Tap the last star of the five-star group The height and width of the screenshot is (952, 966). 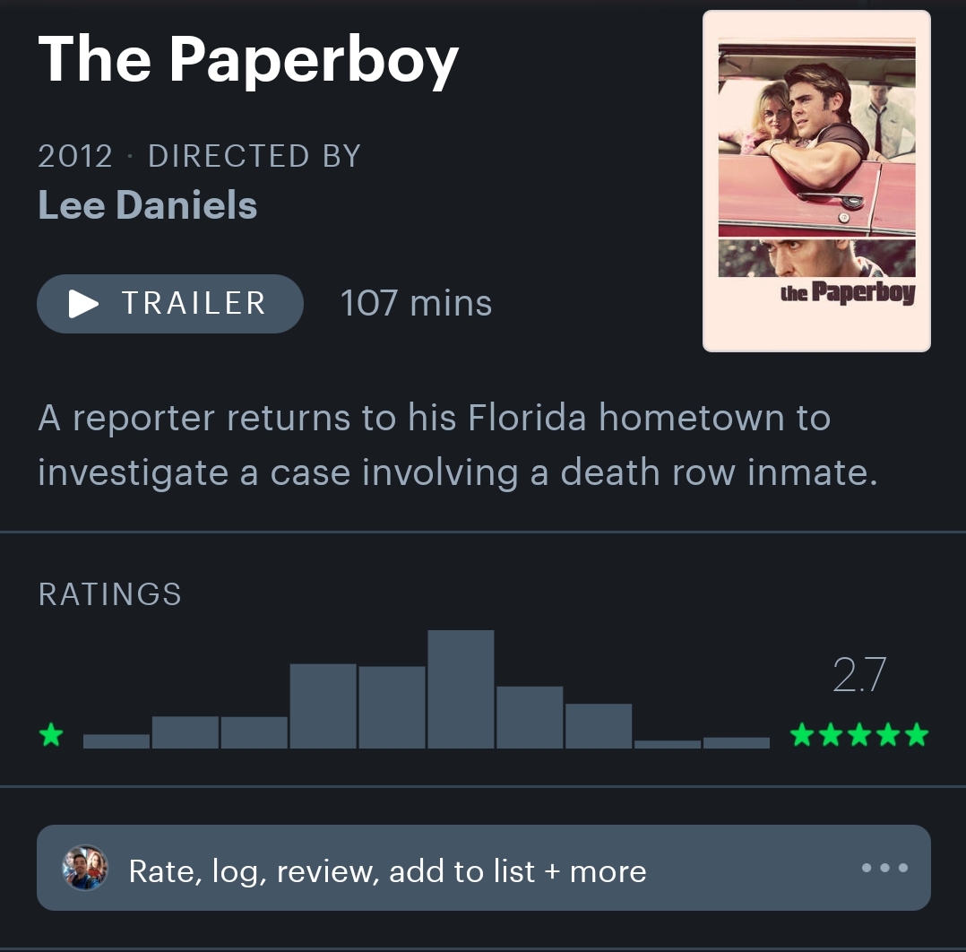[917, 734]
